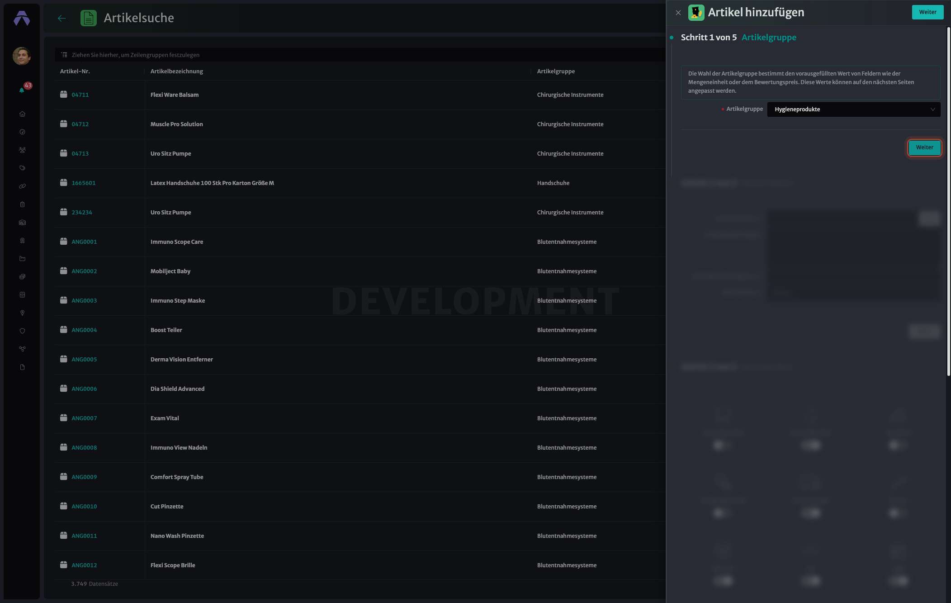Select 'Latex Handschuhe 100 Stk Pro Karton Größe M'
The height and width of the screenshot is (603, 951).
212,183
